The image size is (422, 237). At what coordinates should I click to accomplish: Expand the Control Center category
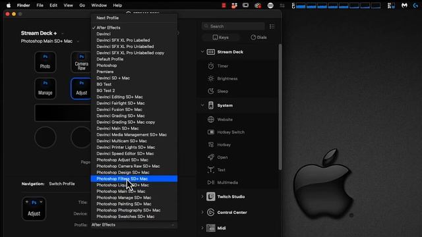(x=202, y=212)
